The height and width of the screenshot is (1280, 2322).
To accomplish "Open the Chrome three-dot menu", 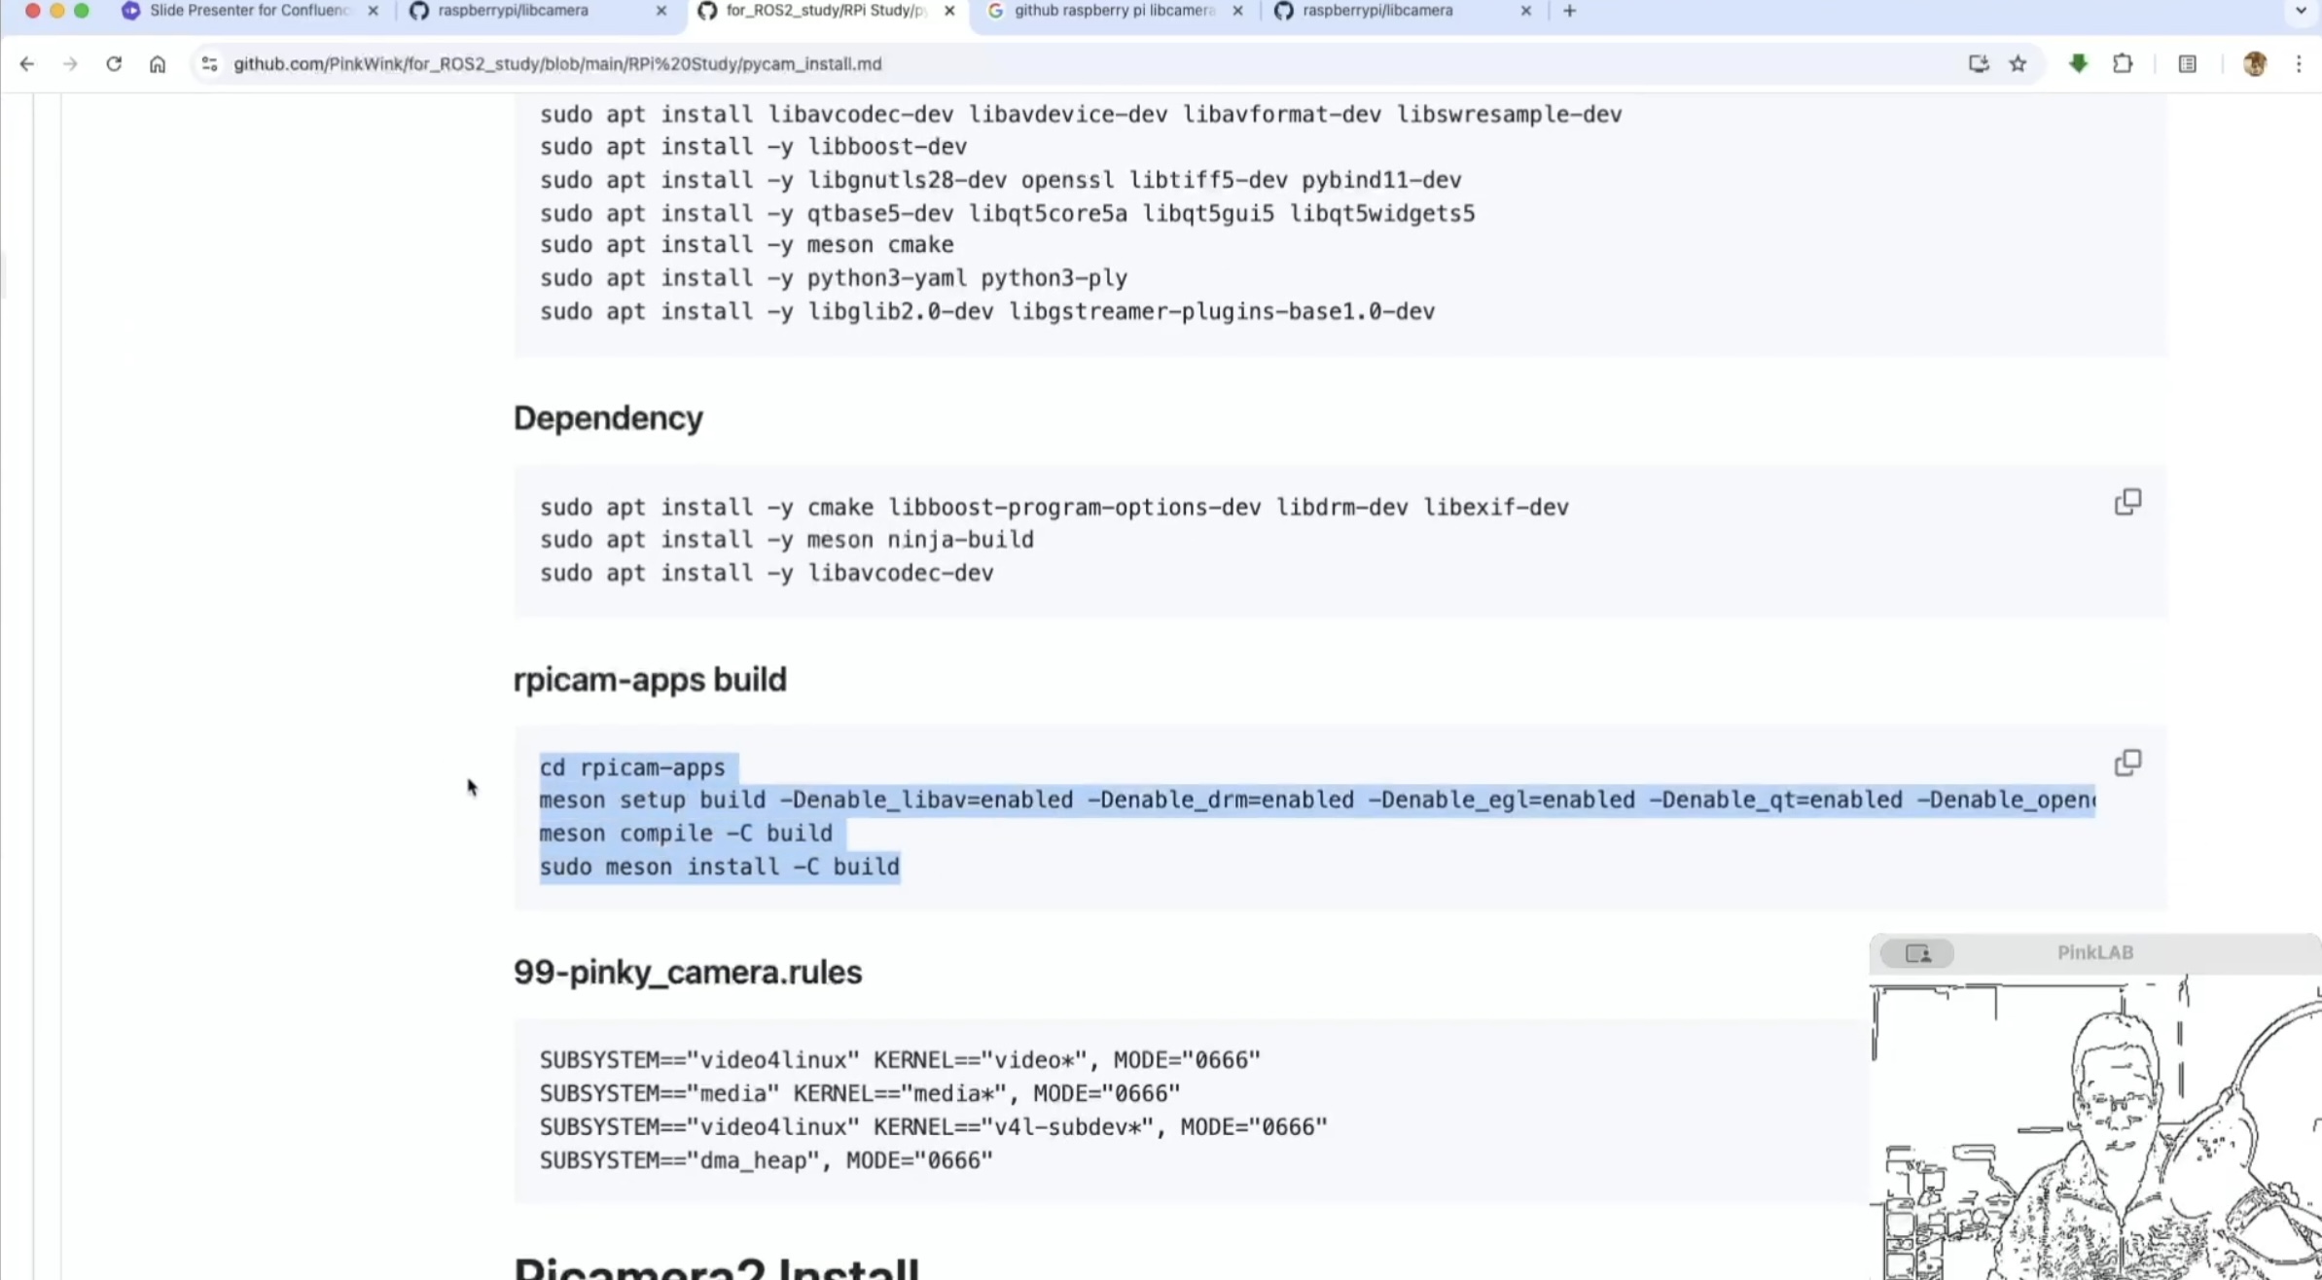I will pyautogui.click(x=2299, y=64).
